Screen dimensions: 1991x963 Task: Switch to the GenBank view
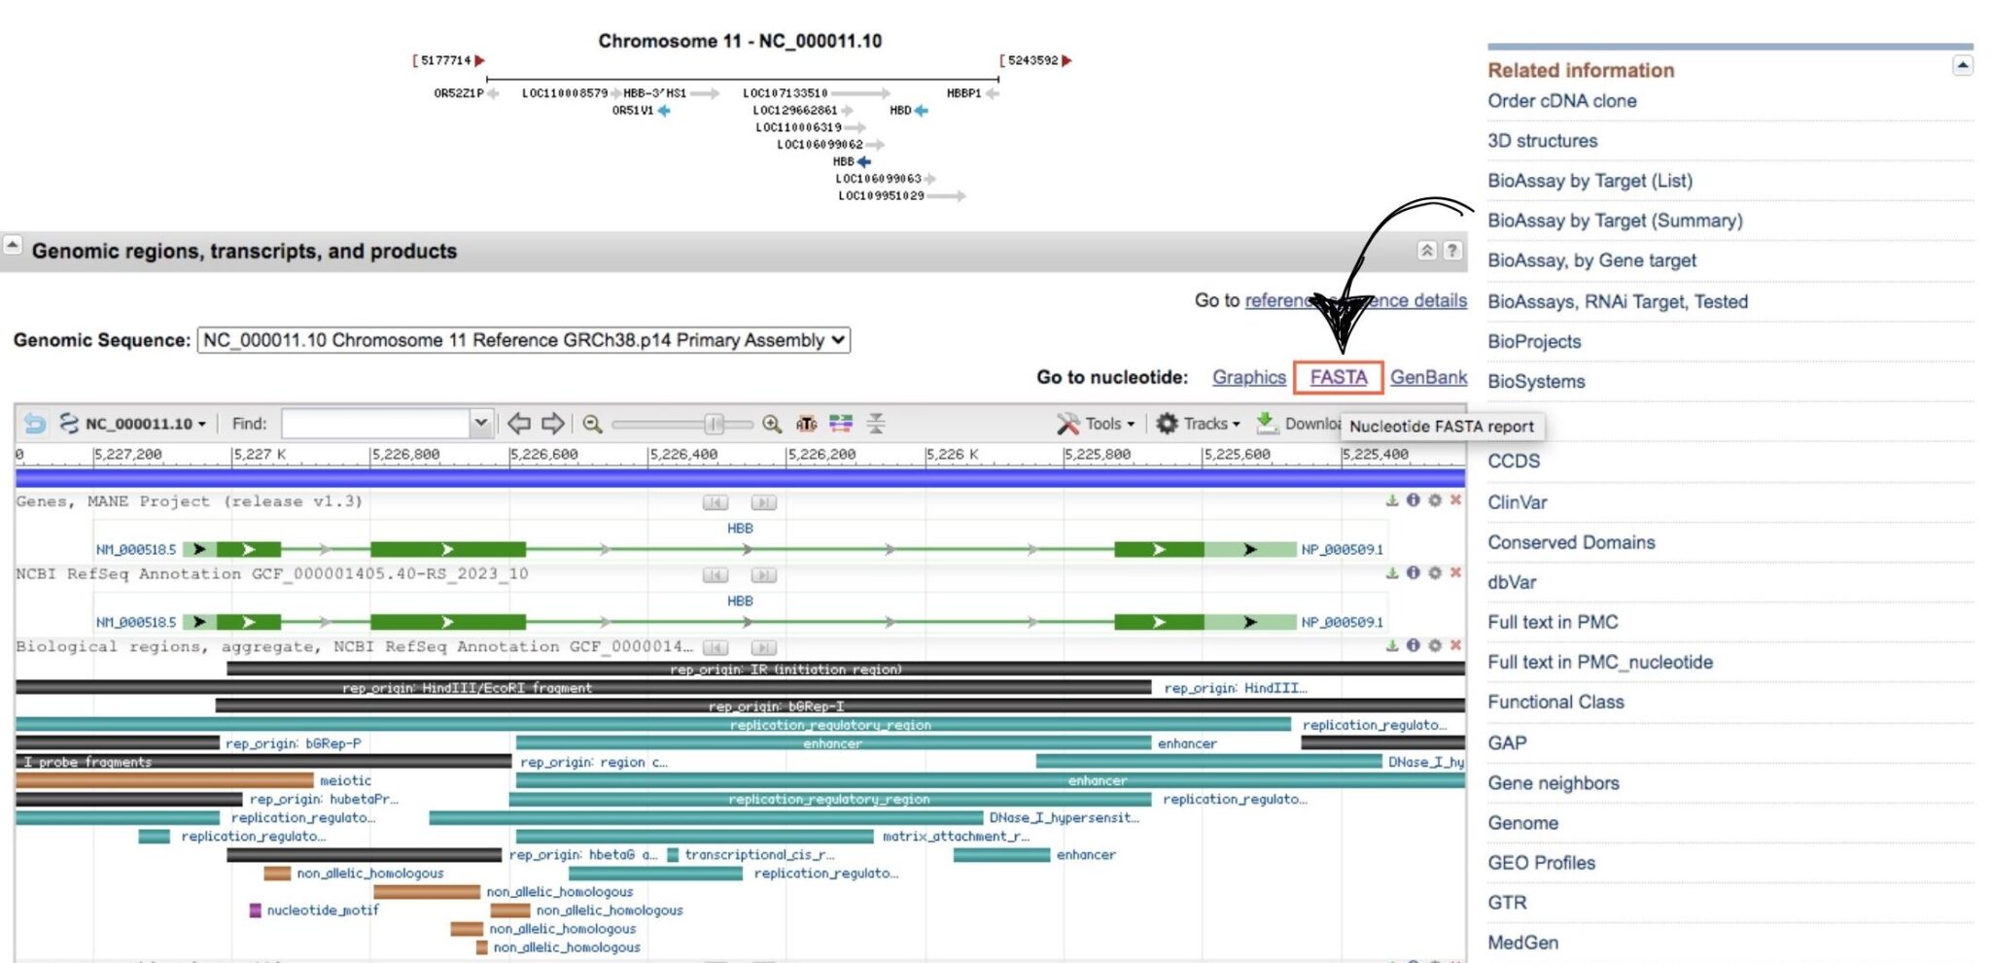(x=1429, y=377)
